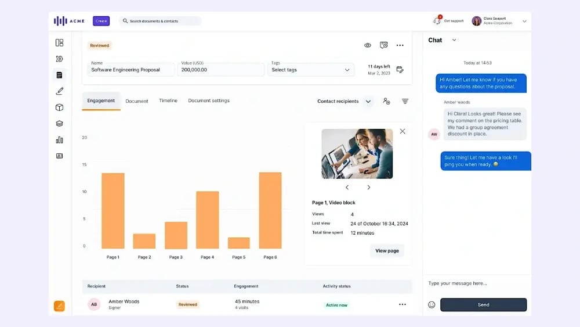Viewport: 580px width, 327px height.
Task: Click the Get support link
Action: point(454,21)
